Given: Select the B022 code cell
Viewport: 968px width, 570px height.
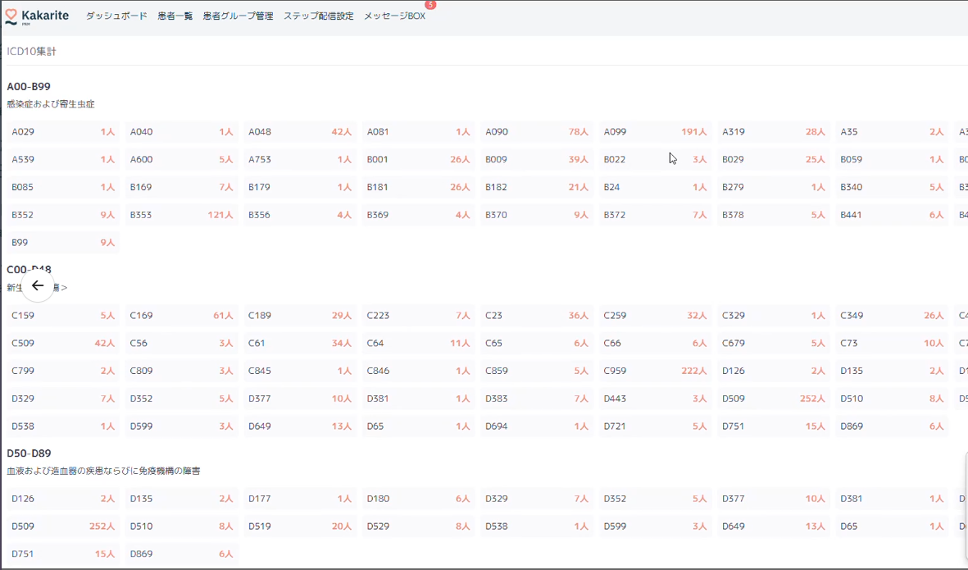Looking at the screenshot, I should (x=656, y=159).
